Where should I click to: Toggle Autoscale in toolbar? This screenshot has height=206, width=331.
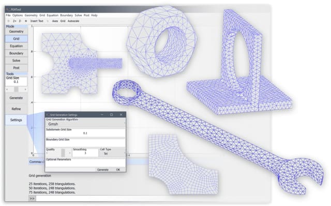click(x=73, y=21)
